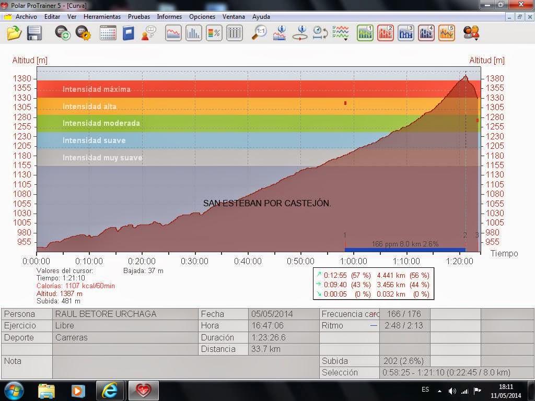This screenshot has width=535, height=401.
Task: Click the lap info loop icon
Action: tap(300, 33)
